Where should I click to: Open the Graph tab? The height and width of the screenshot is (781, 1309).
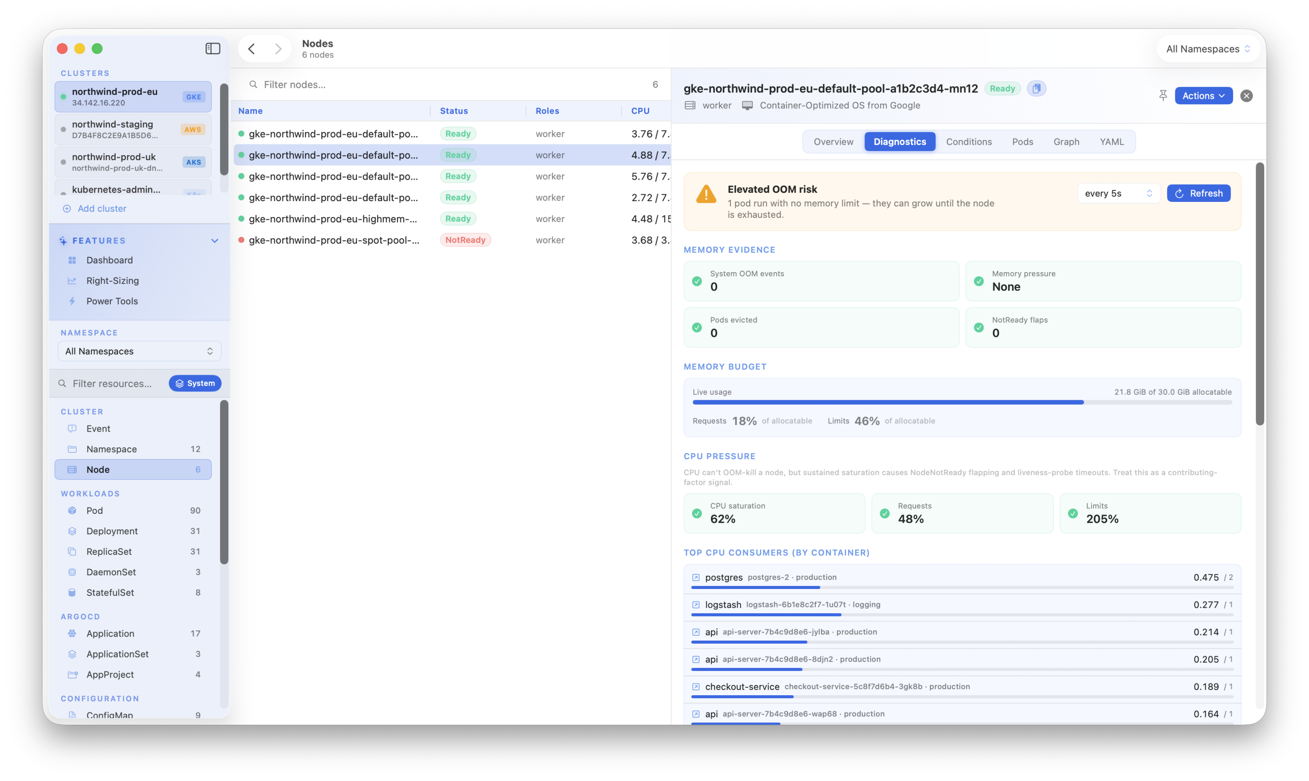click(x=1066, y=142)
